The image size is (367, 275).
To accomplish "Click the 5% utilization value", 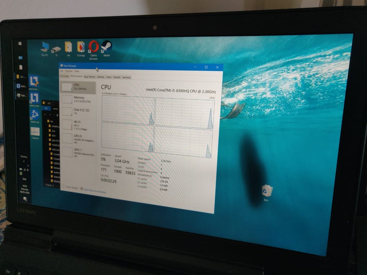I will pos(103,159).
